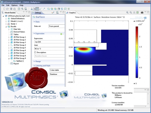Click the red hotspot in surface plot
Screen dimensions: 151x113
[83, 49]
